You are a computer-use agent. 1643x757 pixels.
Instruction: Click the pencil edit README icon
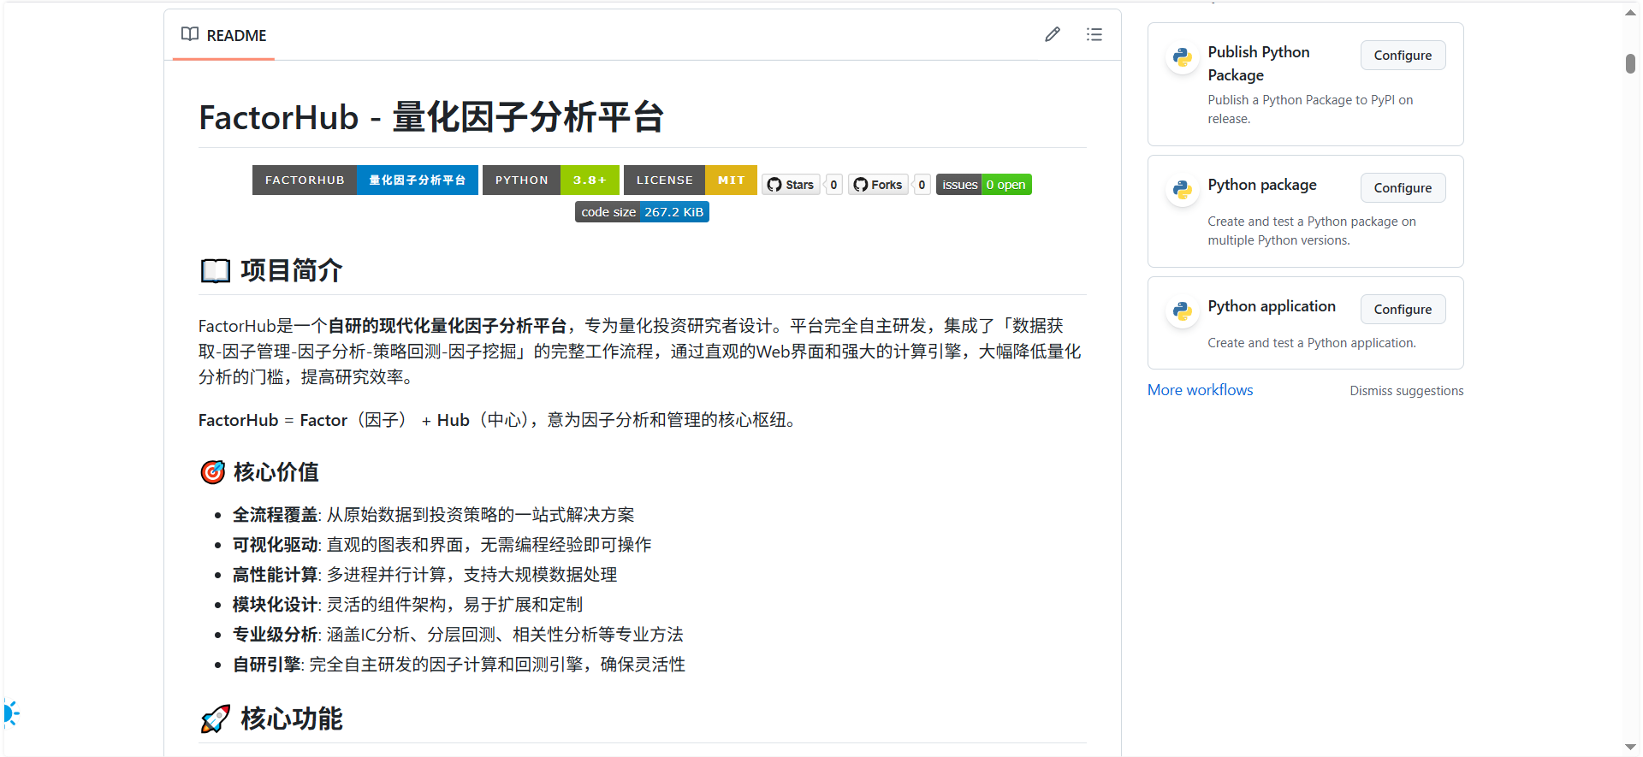click(x=1052, y=34)
